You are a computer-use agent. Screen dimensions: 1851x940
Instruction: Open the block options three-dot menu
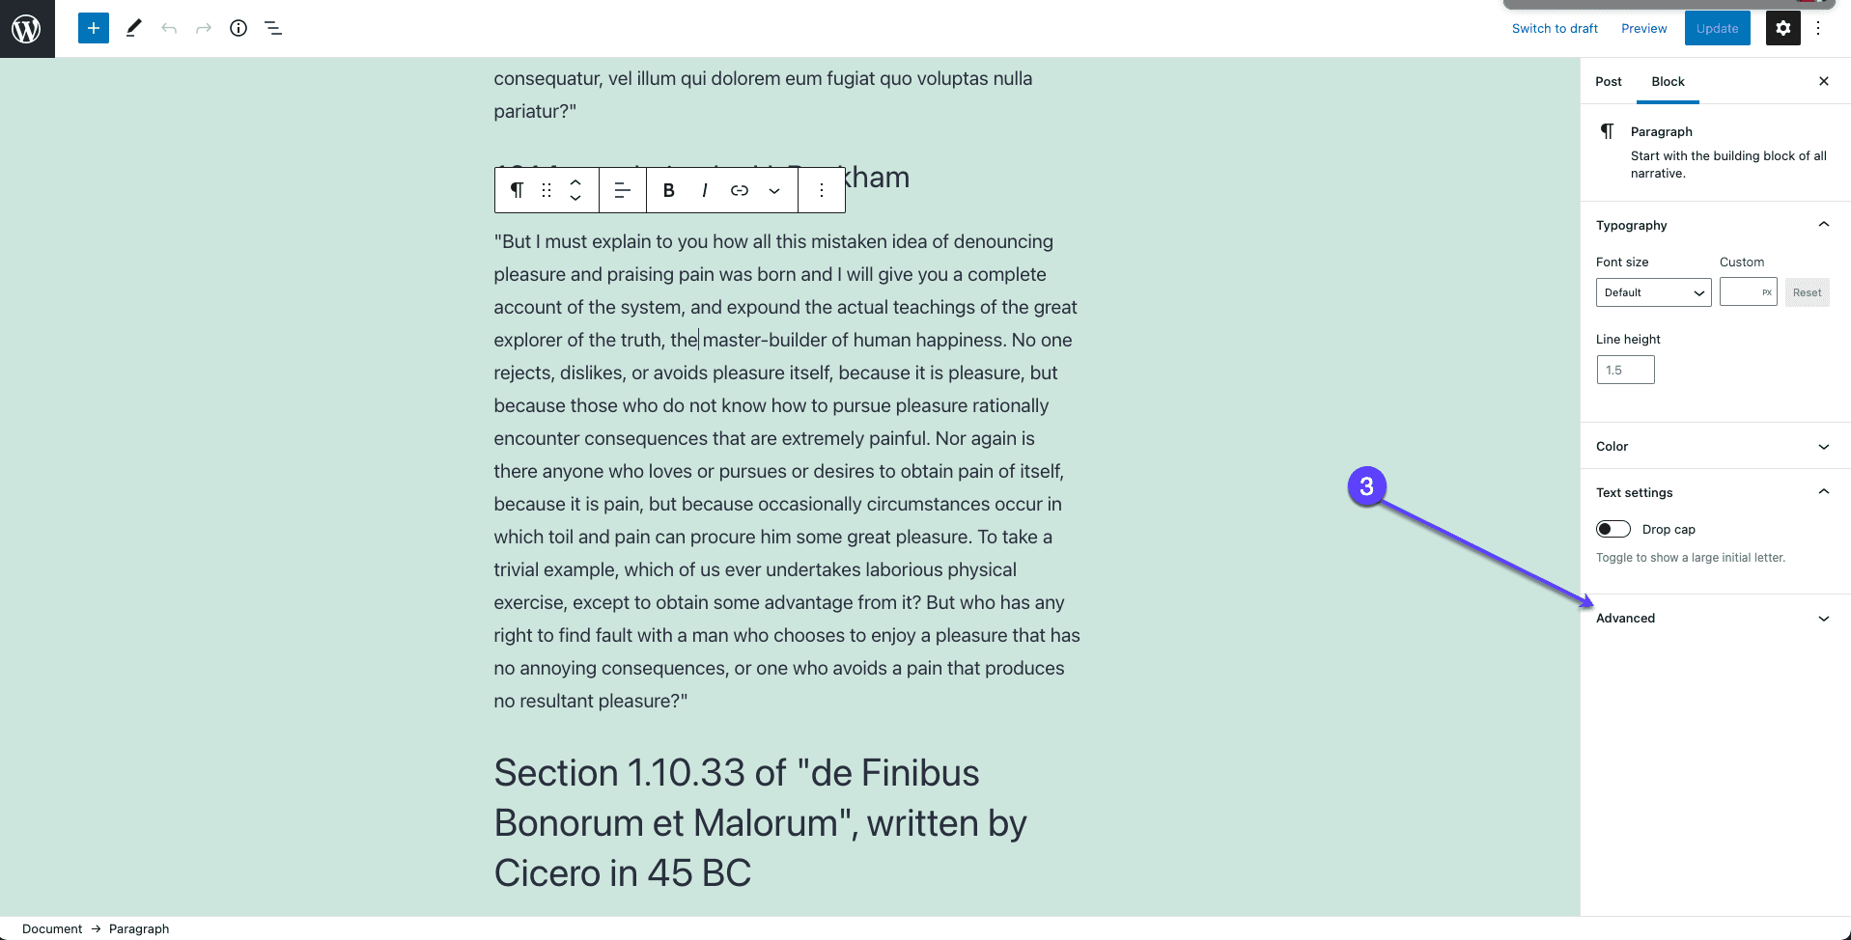(x=822, y=190)
